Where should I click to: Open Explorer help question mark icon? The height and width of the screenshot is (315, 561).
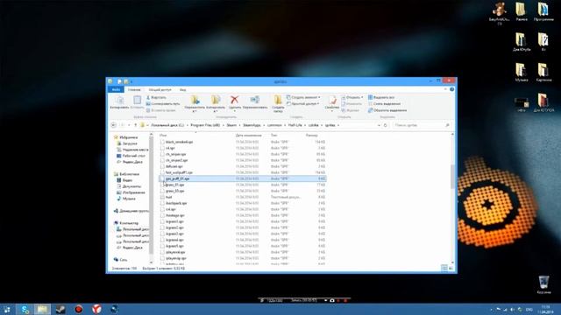point(452,89)
